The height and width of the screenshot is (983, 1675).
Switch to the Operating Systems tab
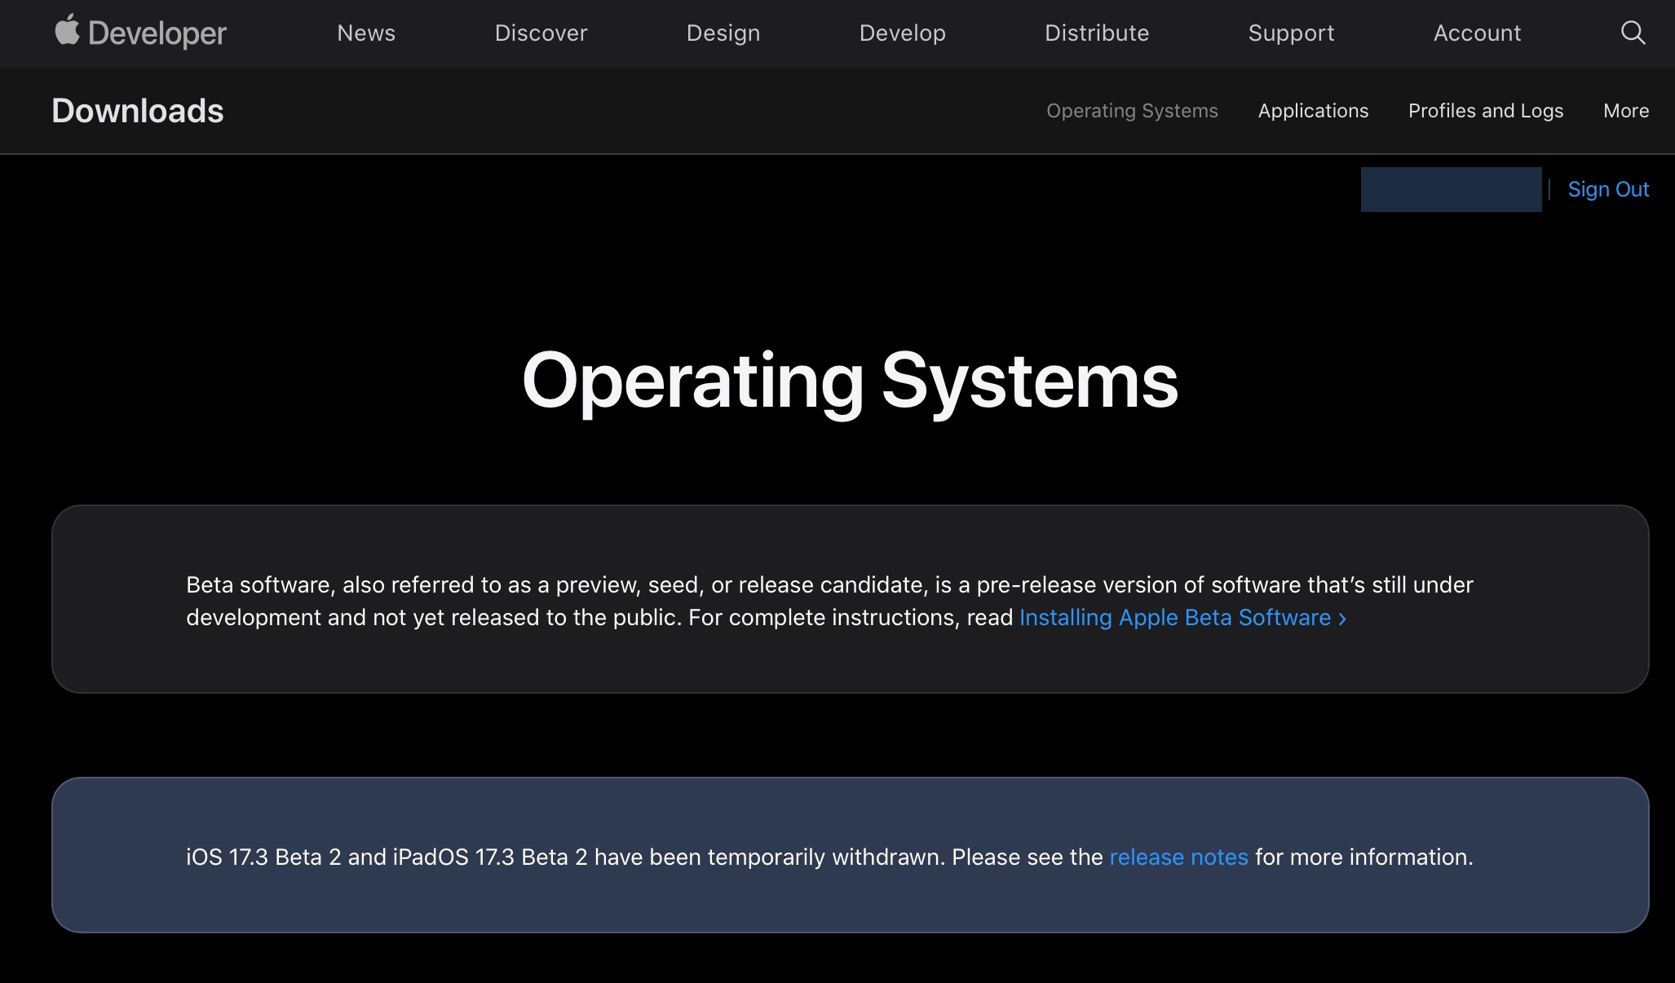click(1132, 111)
